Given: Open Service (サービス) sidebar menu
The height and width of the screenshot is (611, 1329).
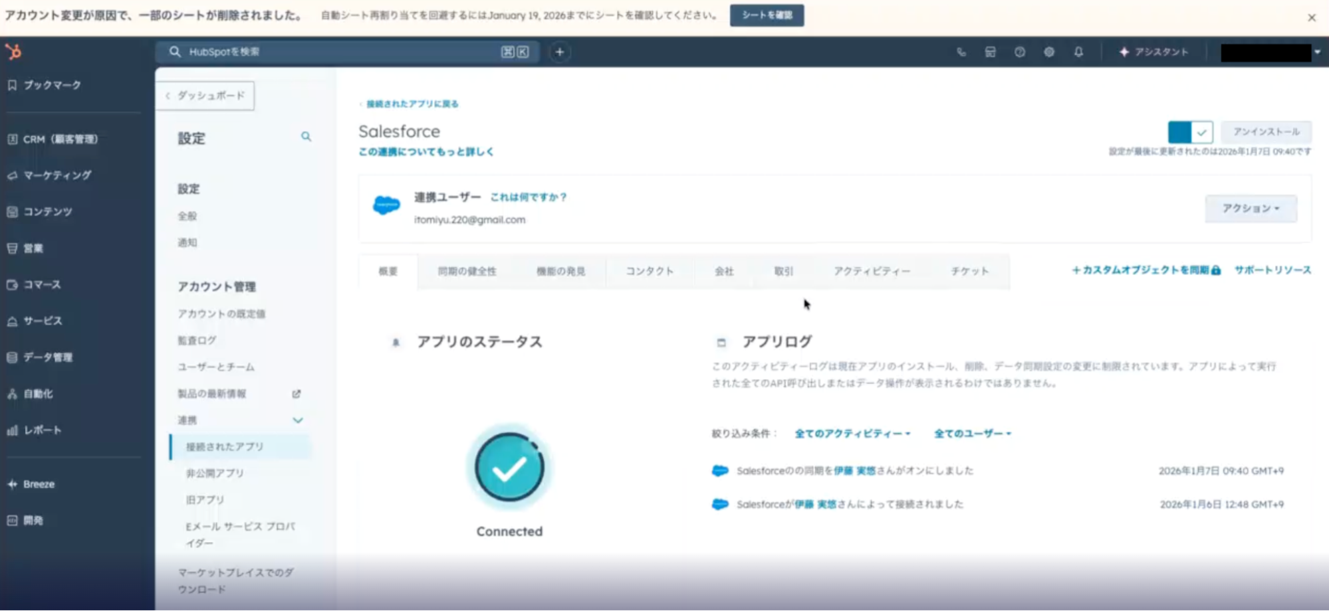Looking at the screenshot, I should coord(35,321).
